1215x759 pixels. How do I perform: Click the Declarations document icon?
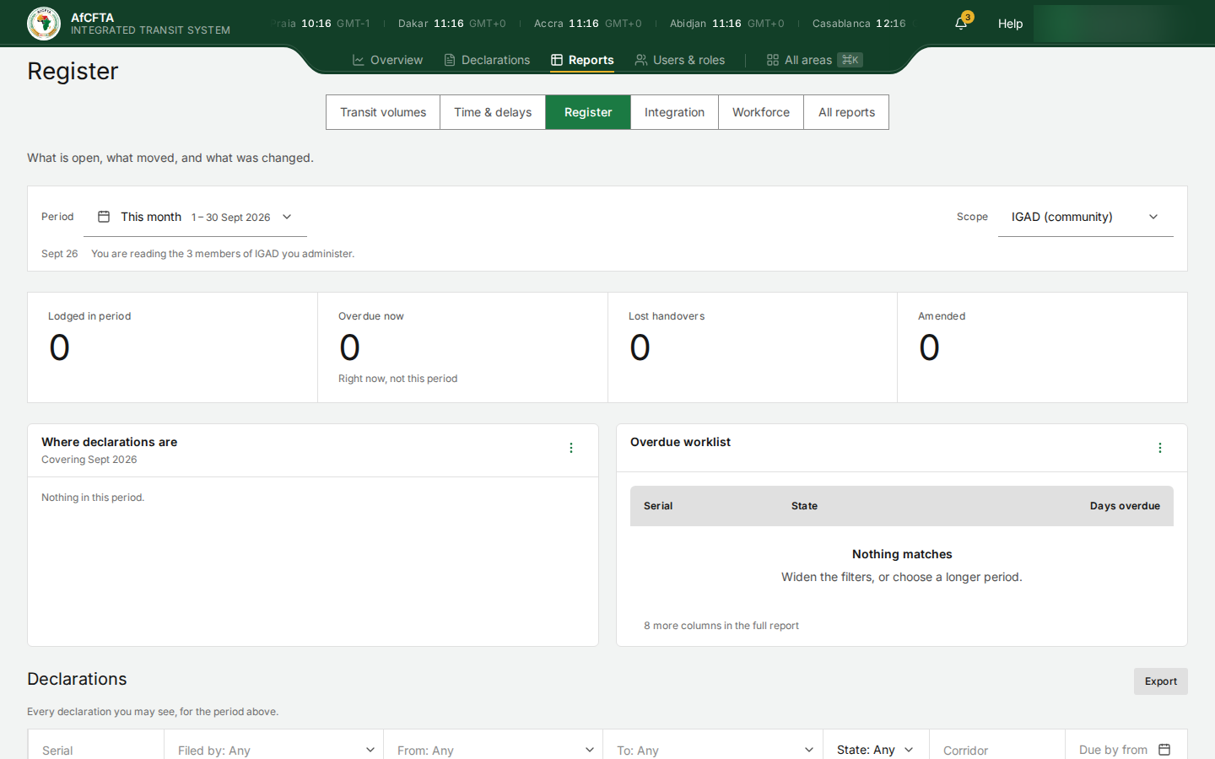[450, 60]
